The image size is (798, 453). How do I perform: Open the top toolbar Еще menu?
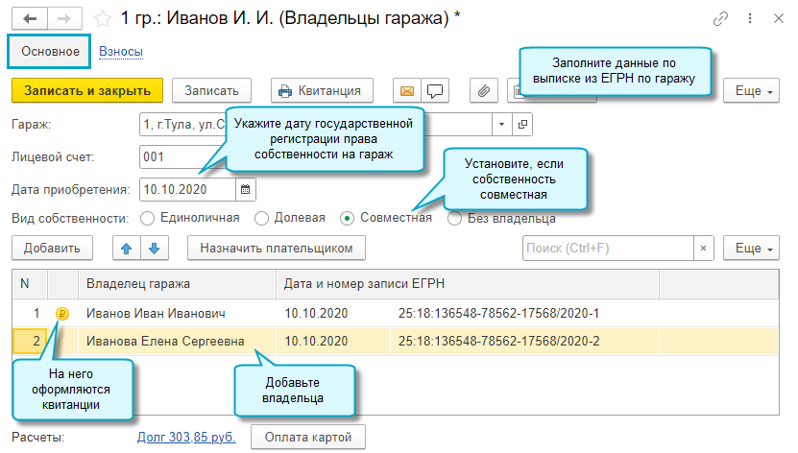(751, 91)
